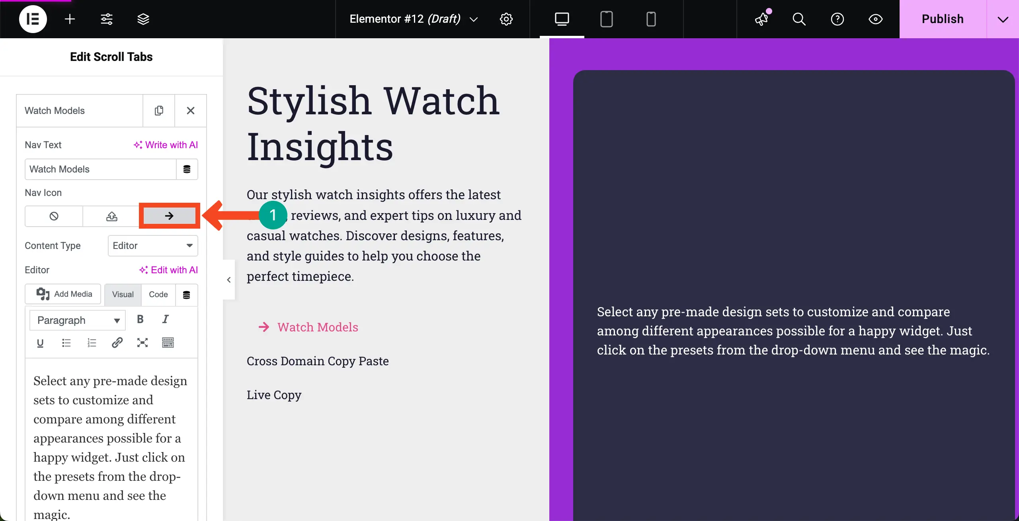Switch to desktop responsive view
The height and width of the screenshot is (521, 1019).
click(562, 19)
